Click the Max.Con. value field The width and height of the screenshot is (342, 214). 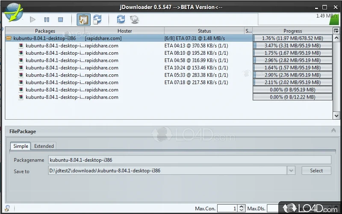(227, 208)
